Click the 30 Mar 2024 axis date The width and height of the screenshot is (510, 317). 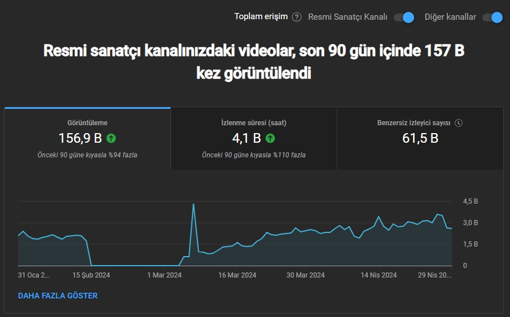point(305,275)
